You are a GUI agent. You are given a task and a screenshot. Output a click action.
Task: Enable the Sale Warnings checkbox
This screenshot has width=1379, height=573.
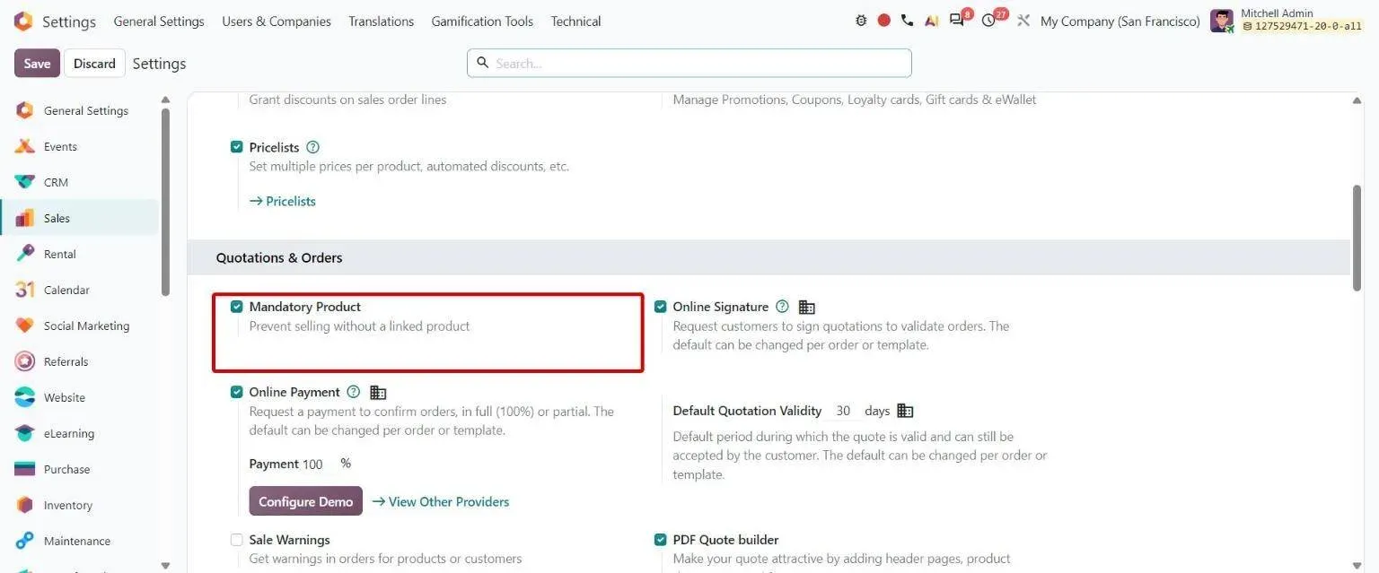click(237, 540)
